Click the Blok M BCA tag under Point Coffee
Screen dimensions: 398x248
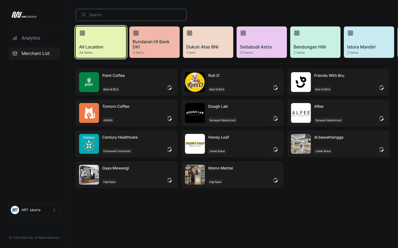[111, 89]
